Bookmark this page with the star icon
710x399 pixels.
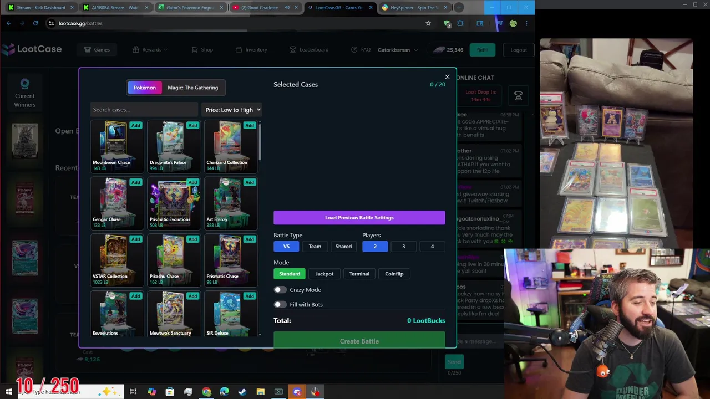click(x=428, y=23)
